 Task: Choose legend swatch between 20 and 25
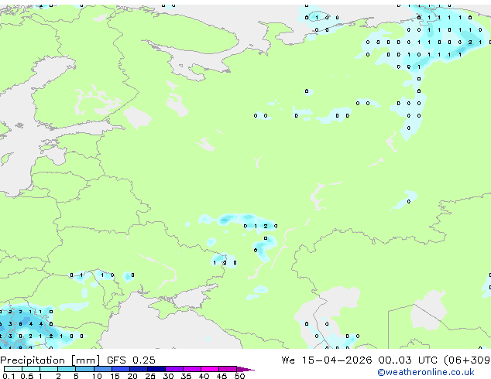pyautogui.click(x=138, y=369)
